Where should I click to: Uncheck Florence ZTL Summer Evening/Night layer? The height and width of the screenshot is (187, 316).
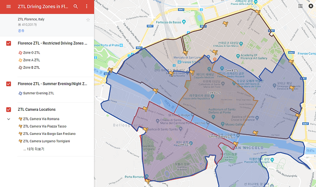click(8, 84)
